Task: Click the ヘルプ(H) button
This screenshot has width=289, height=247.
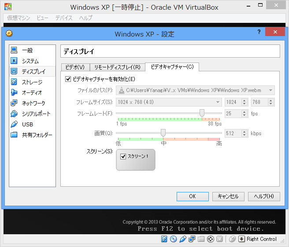Action: [x=264, y=196]
